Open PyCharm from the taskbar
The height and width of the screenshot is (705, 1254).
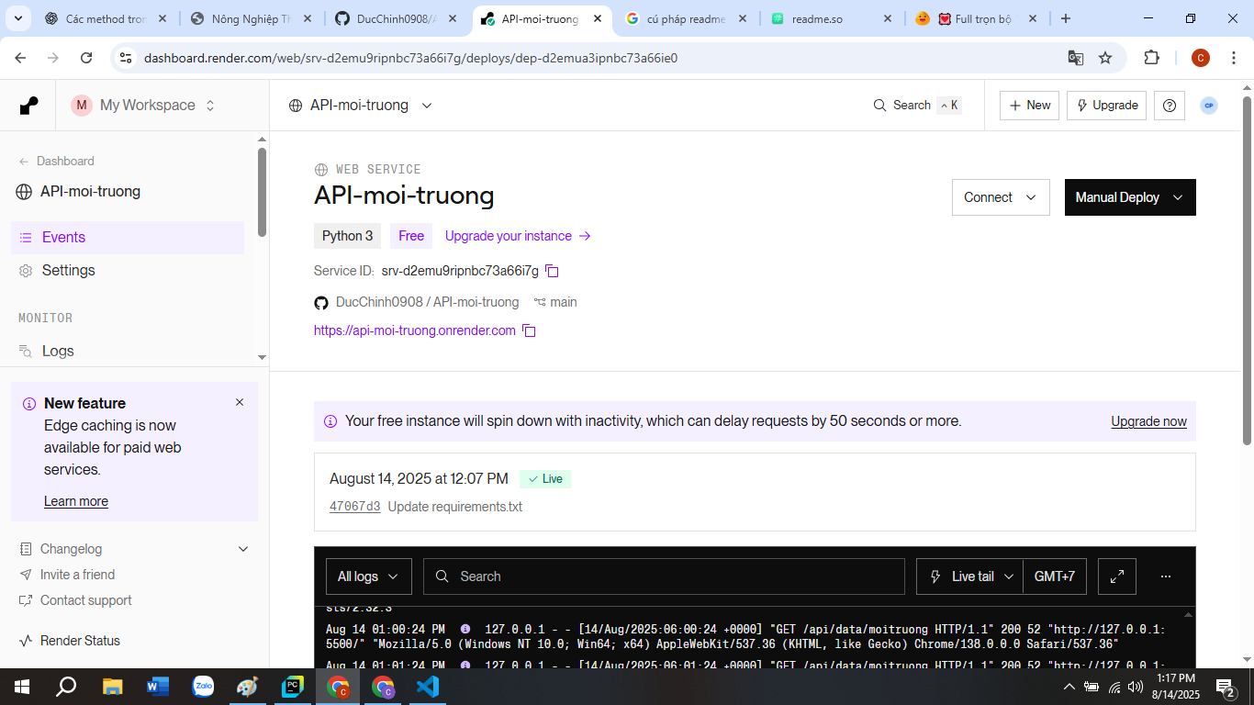click(x=293, y=687)
